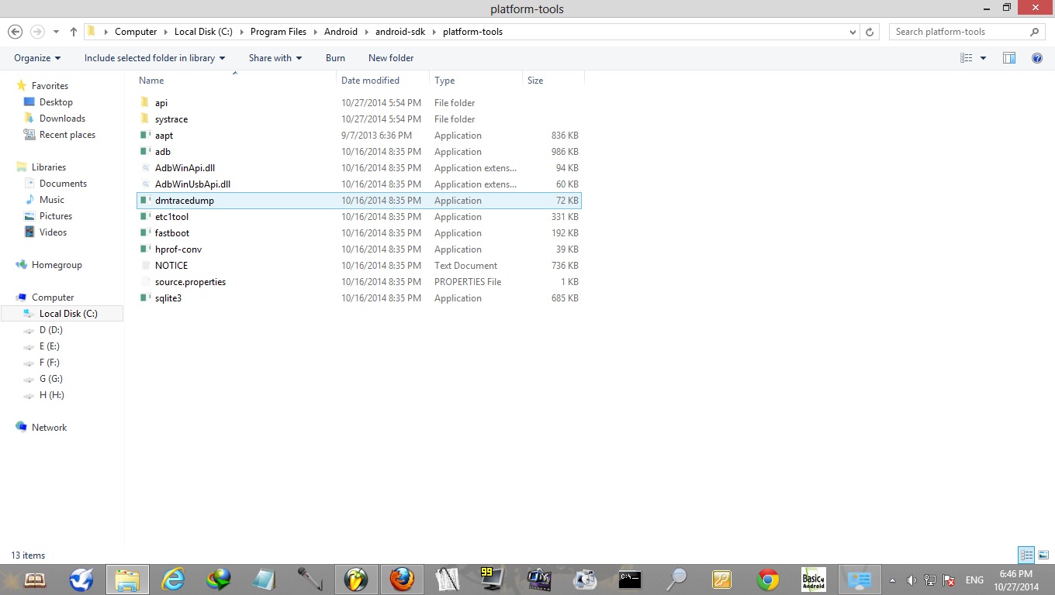Launch Firefox from the taskbar
The height and width of the screenshot is (595, 1055).
401,580
